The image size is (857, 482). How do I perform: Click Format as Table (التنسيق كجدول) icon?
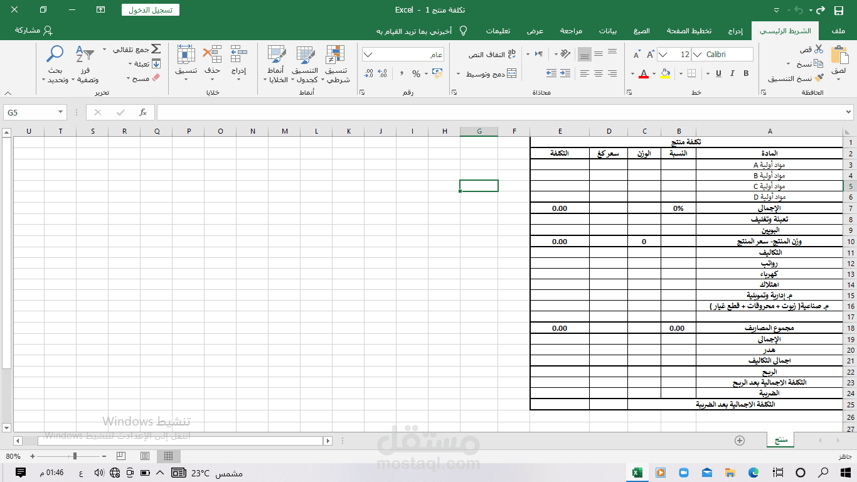point(306,55)
